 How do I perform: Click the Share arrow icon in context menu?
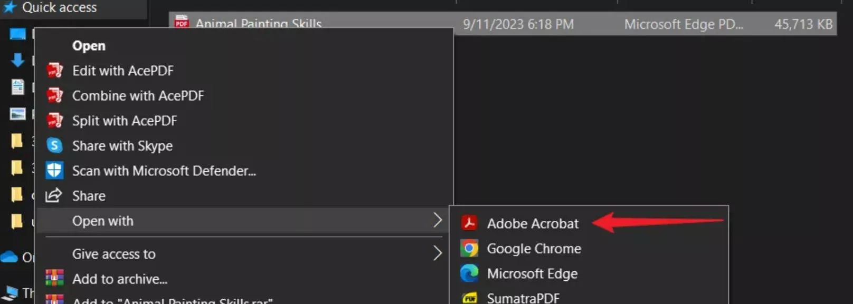point(54,195)
